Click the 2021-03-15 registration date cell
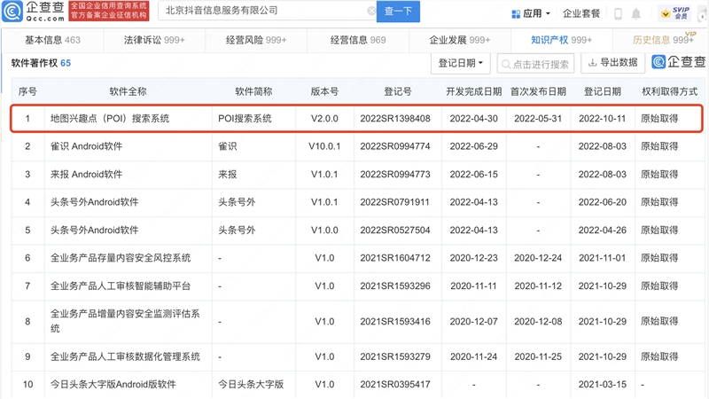709x399 pixels. (x=603, y=385)
